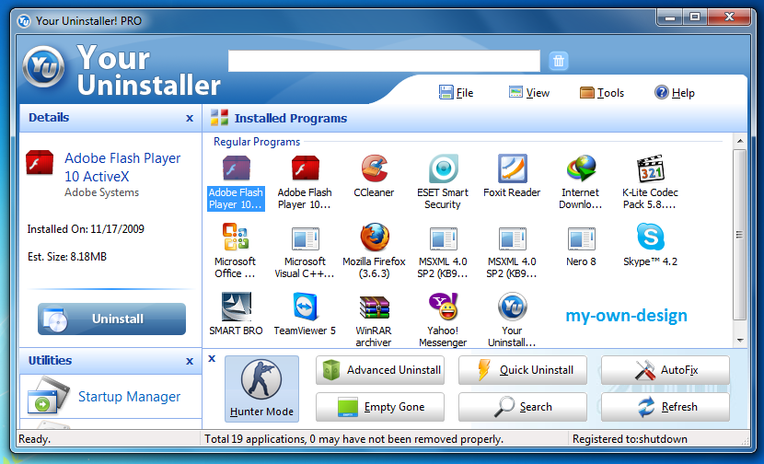Select the highlighted Adobe Flash Player 10 ActiveX icon
The height and width of the screenshot is (464, 764).
coord(236,168)
